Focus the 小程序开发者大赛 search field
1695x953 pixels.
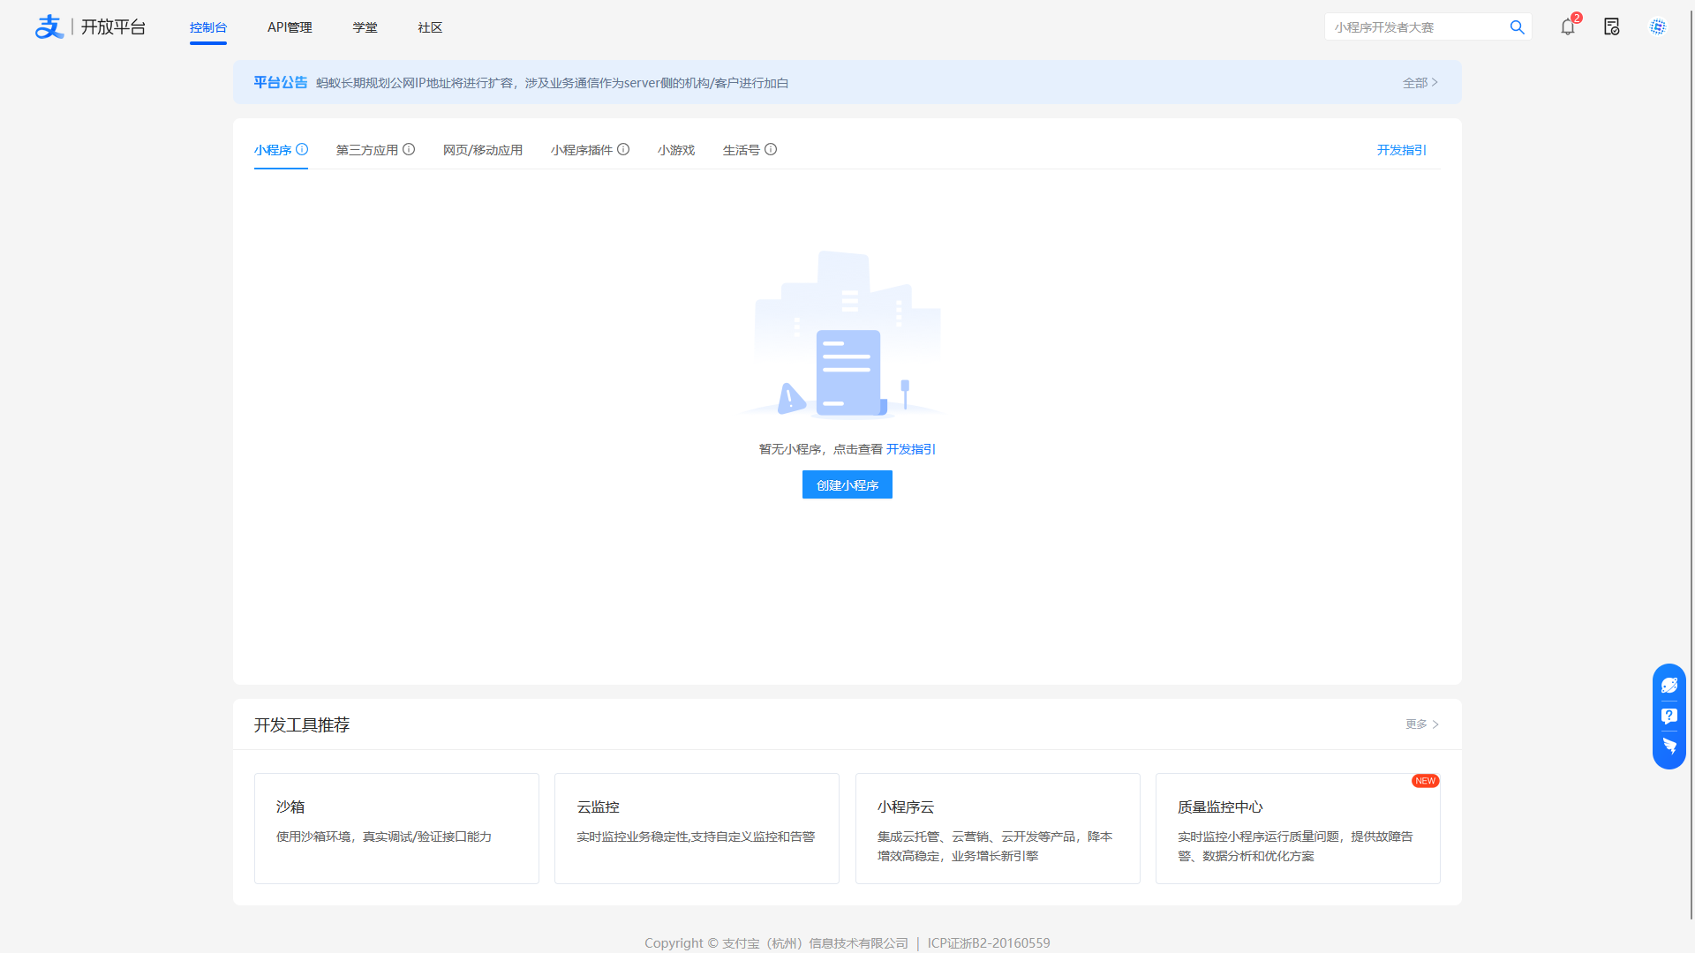[1412, 27]
